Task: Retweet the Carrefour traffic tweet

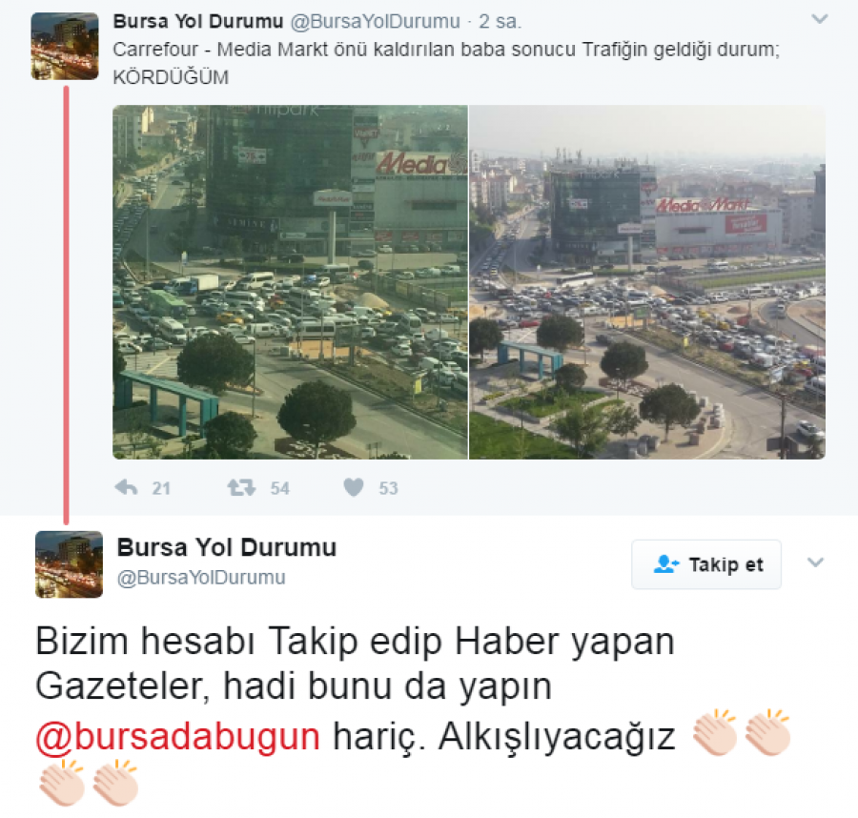Action: 241,487
